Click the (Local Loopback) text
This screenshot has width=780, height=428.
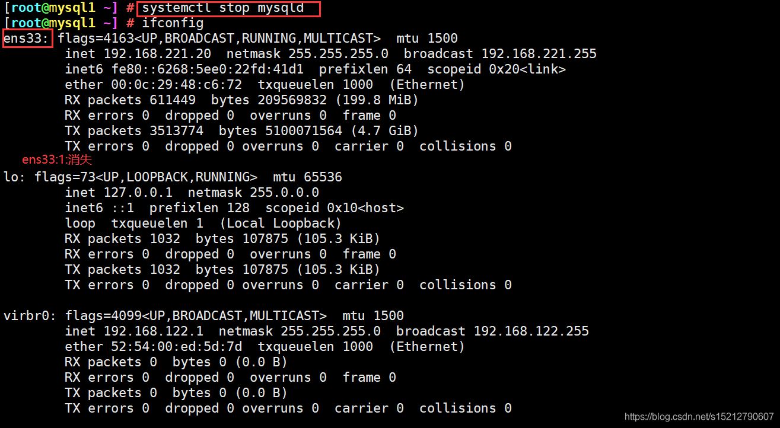[280, 223]
